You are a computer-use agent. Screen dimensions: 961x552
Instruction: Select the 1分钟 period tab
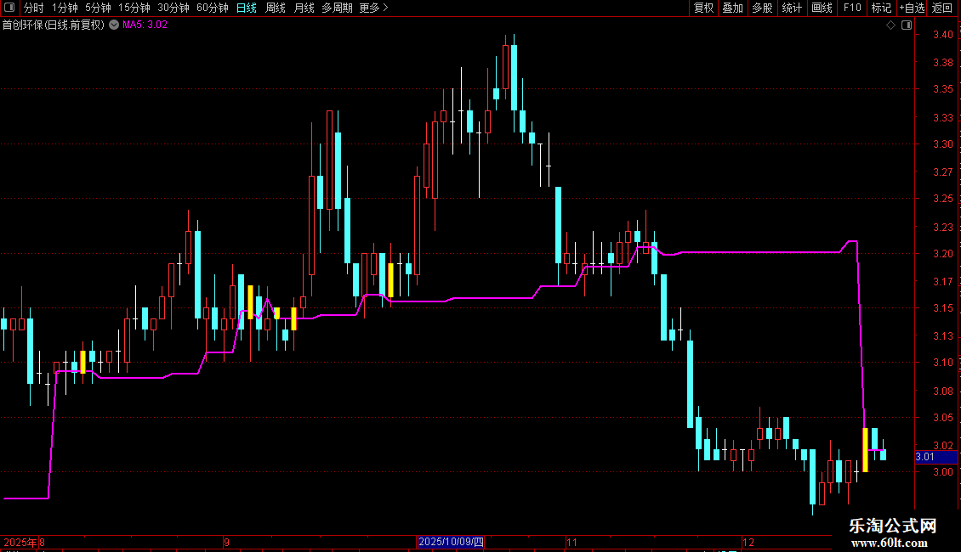(65, 8)
